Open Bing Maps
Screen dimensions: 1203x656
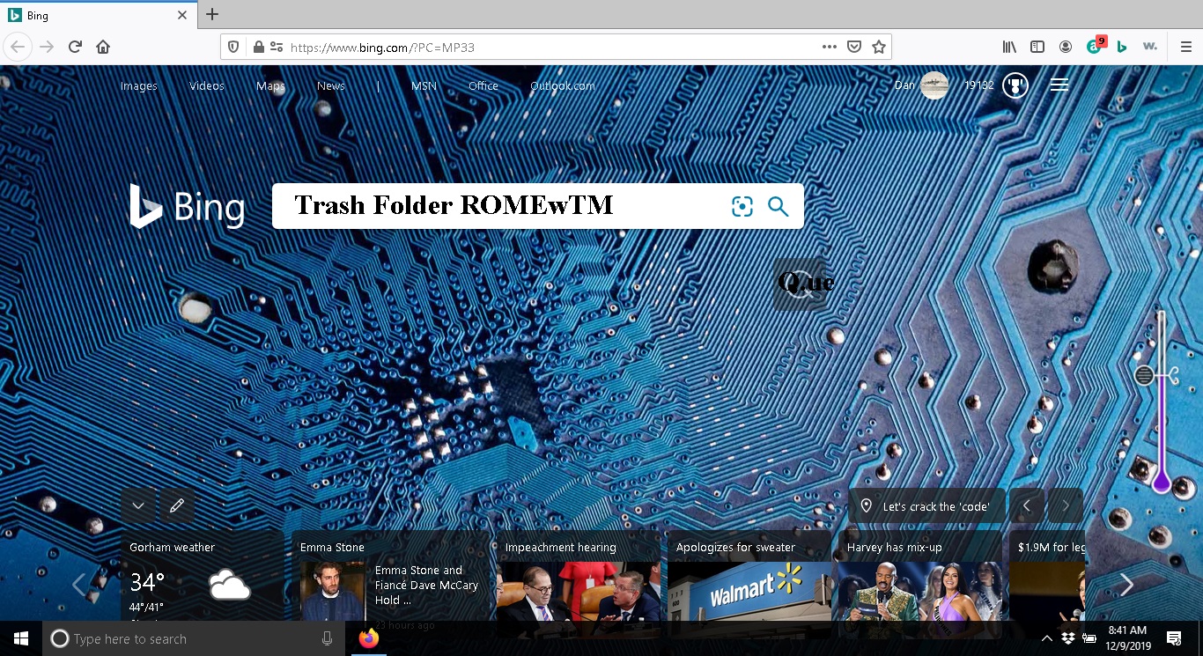[270, 85]
